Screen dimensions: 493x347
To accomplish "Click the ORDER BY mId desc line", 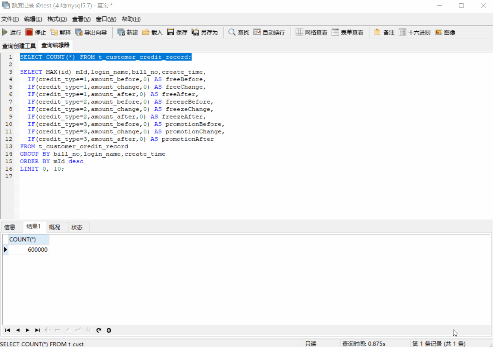I will 52,161.
